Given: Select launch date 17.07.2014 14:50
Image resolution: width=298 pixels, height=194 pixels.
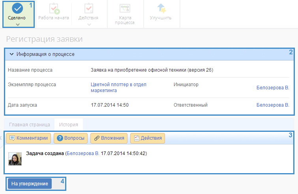Looking at the screenshot, I should (x=110, y=105).
